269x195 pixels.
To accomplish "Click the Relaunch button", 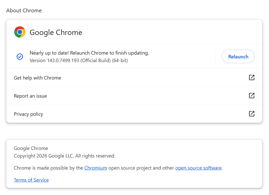I will (x=238, y=57).
